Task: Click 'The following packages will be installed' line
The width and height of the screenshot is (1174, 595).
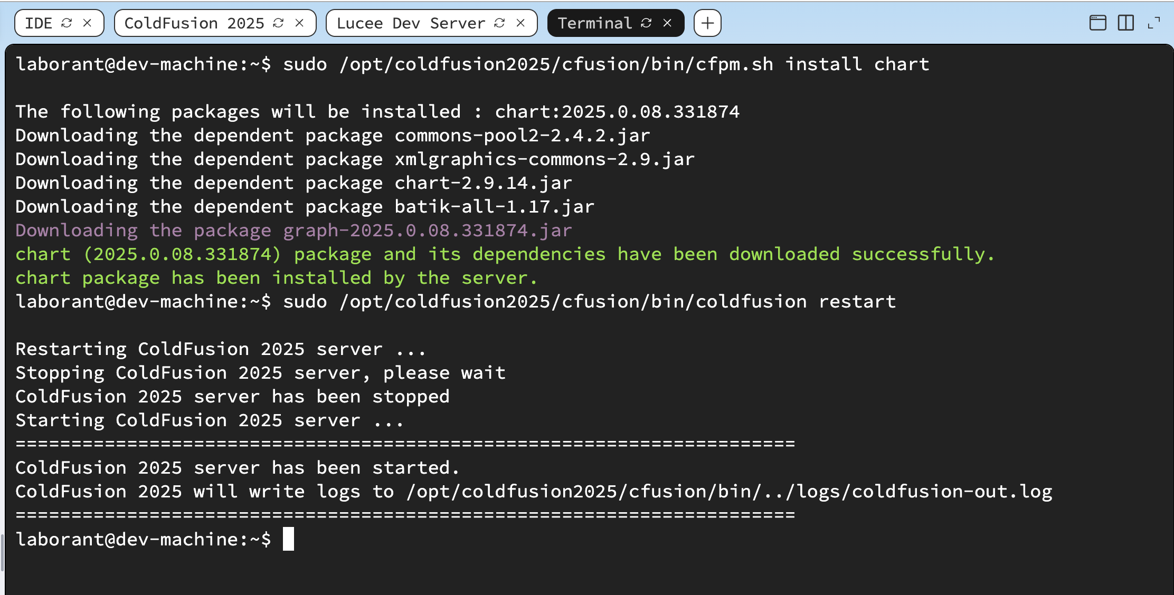Action: click(x=377, y=112)
